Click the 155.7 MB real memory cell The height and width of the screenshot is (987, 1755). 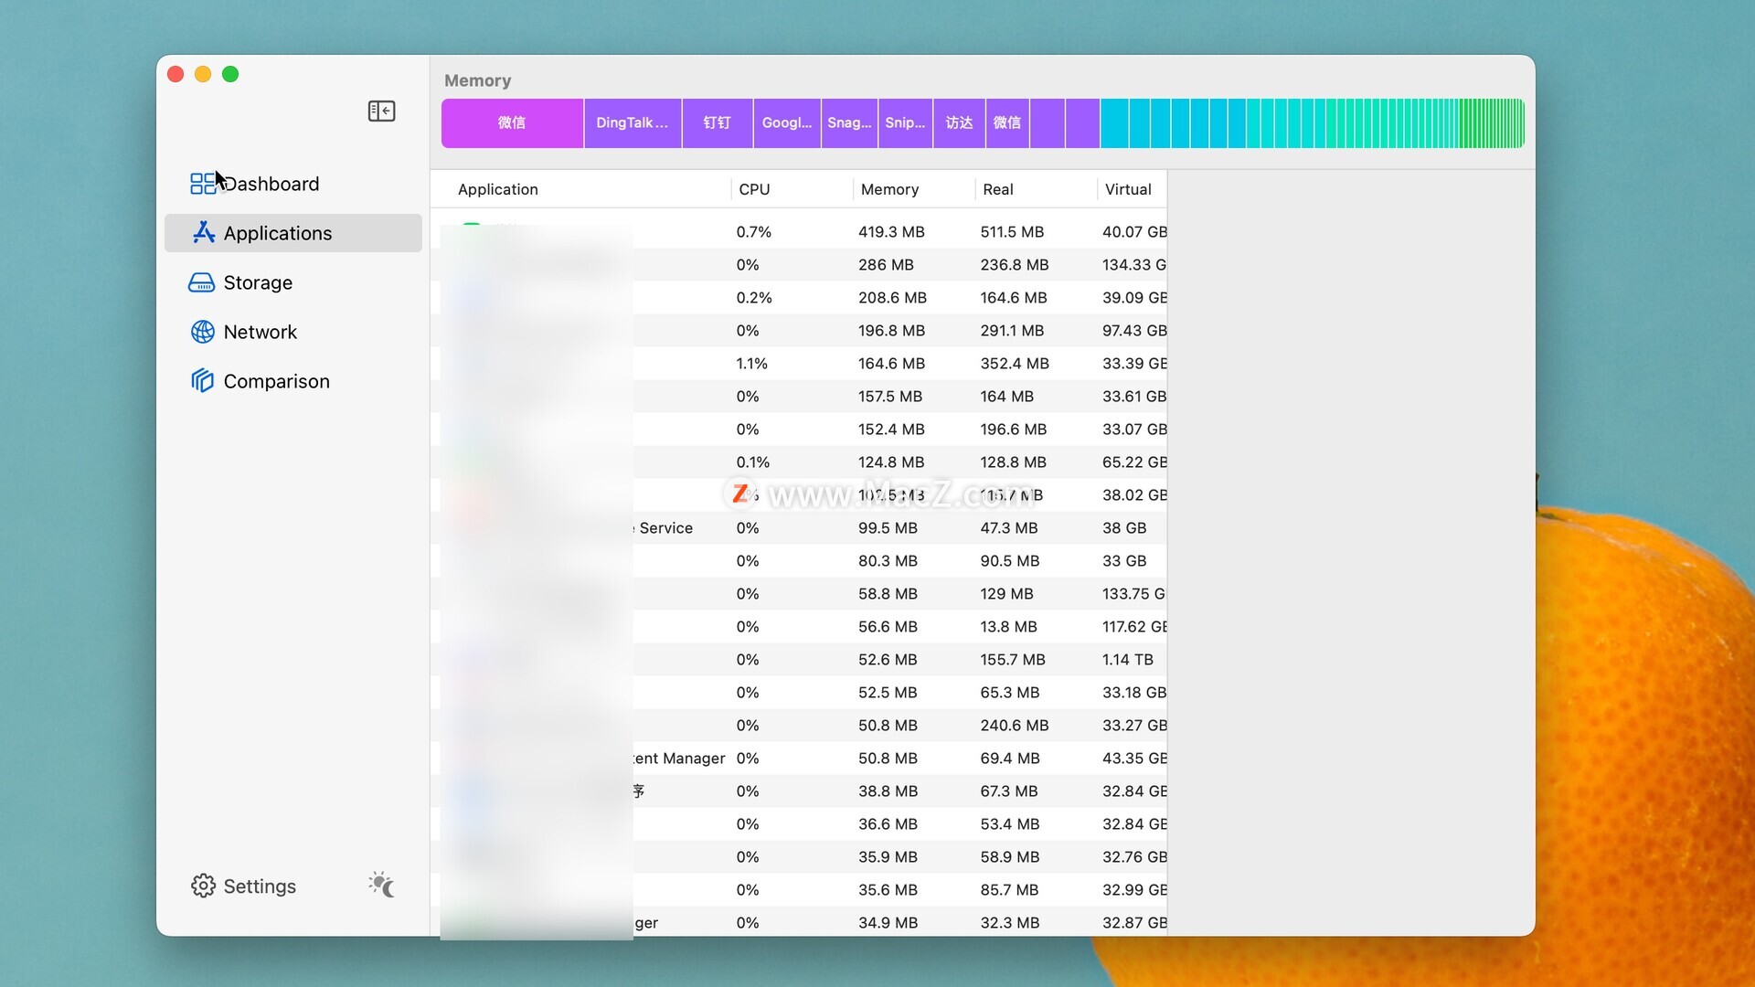coord(1013,660)
